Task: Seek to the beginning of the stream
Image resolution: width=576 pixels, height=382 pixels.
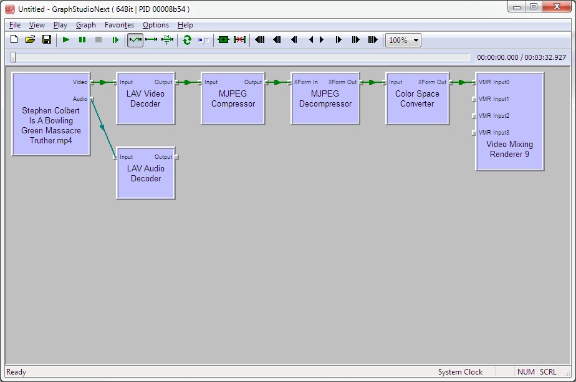Action: [x=260, y=40]
